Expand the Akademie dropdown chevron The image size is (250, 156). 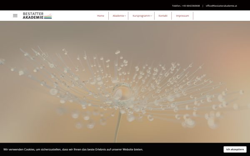coord(125,16)
